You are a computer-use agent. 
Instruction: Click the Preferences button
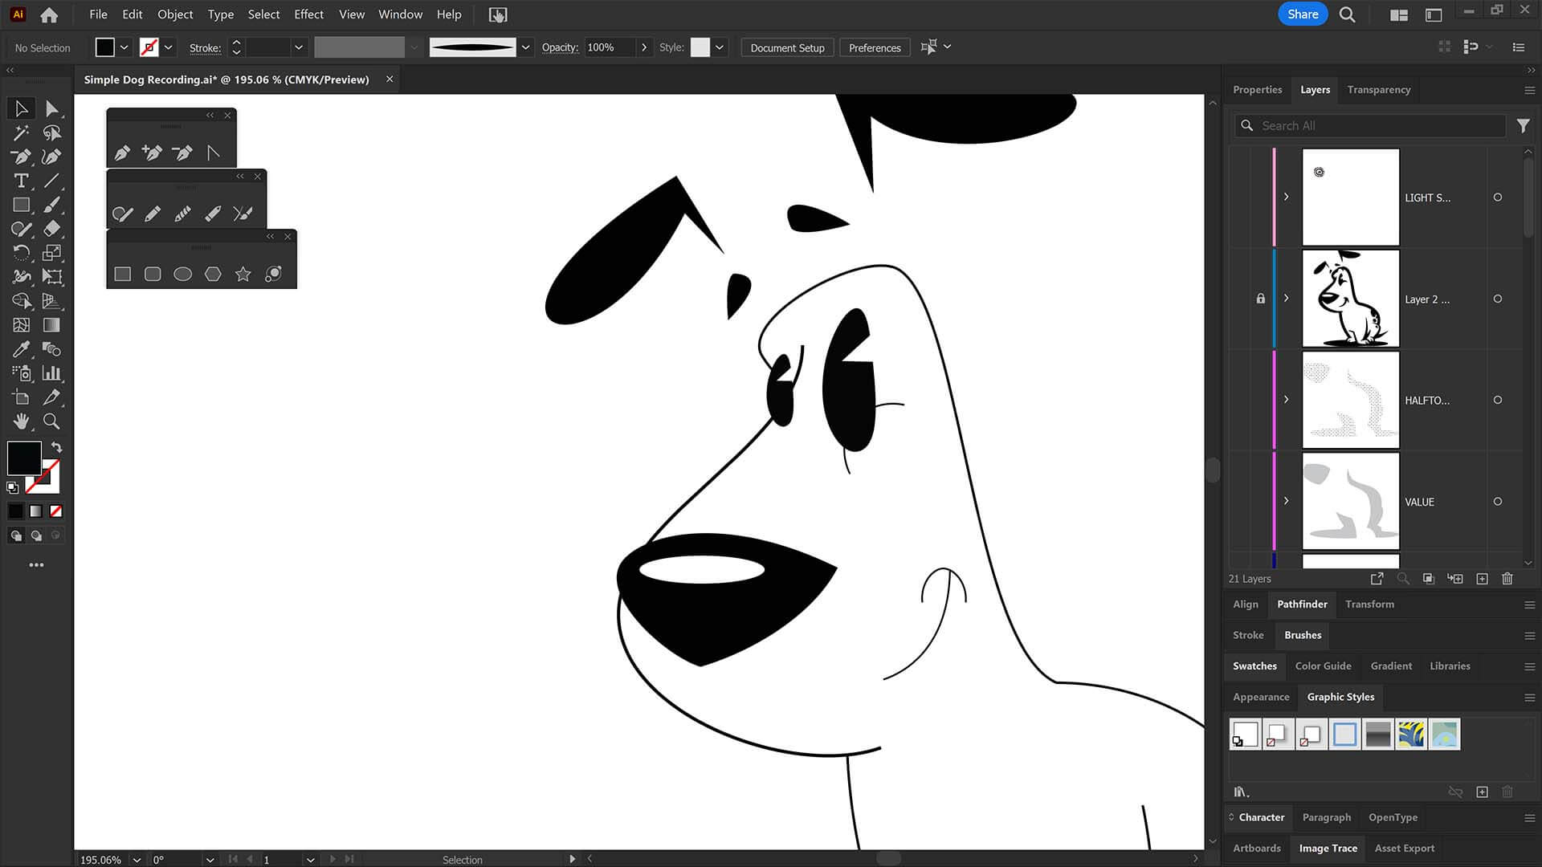875,47
